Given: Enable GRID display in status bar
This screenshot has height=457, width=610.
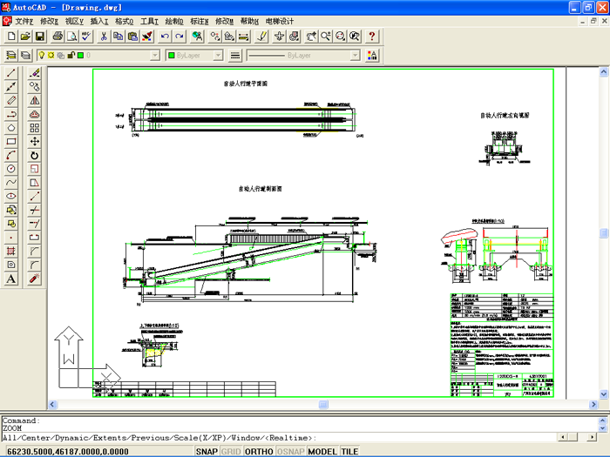Looking at the screenshot, I should click(231, 452).
